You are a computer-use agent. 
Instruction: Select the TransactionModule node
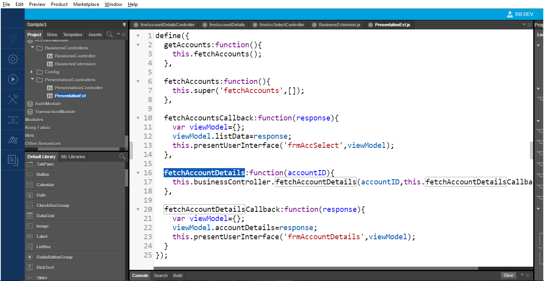pyautogui.click(x=55, y=112)
